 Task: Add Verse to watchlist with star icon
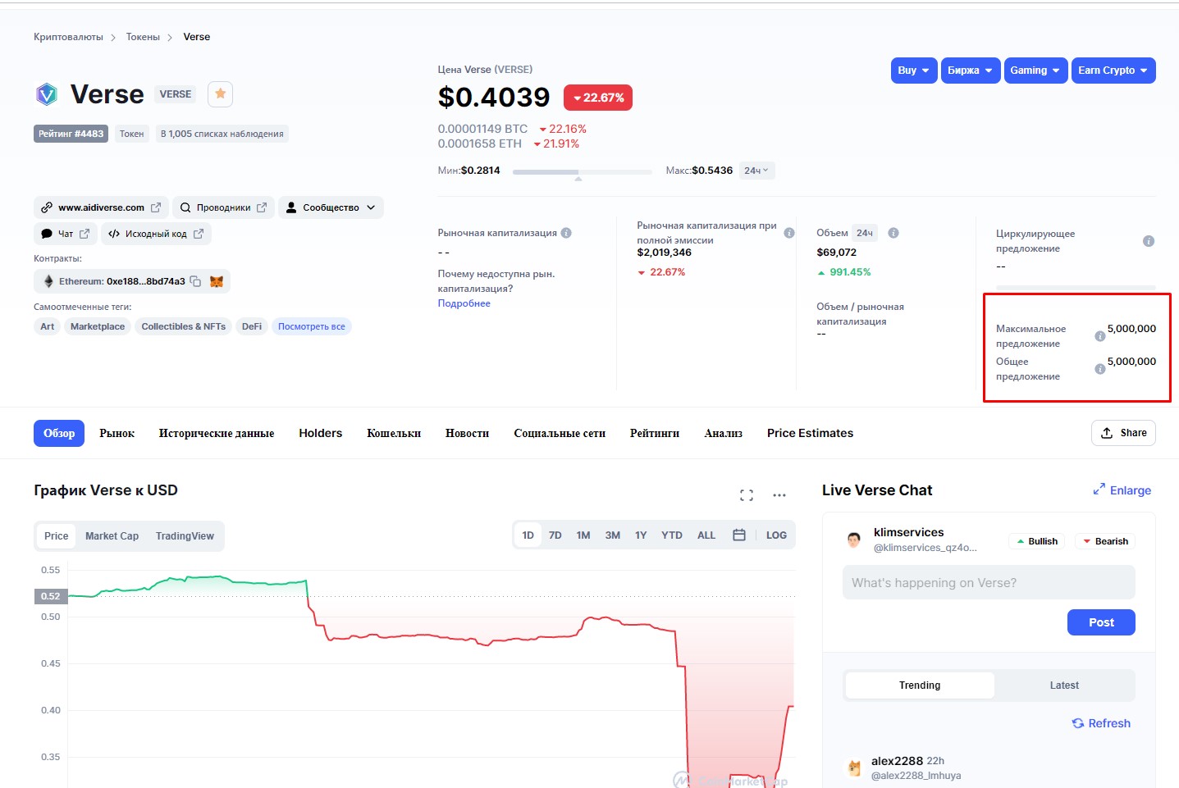pos(220,94)
